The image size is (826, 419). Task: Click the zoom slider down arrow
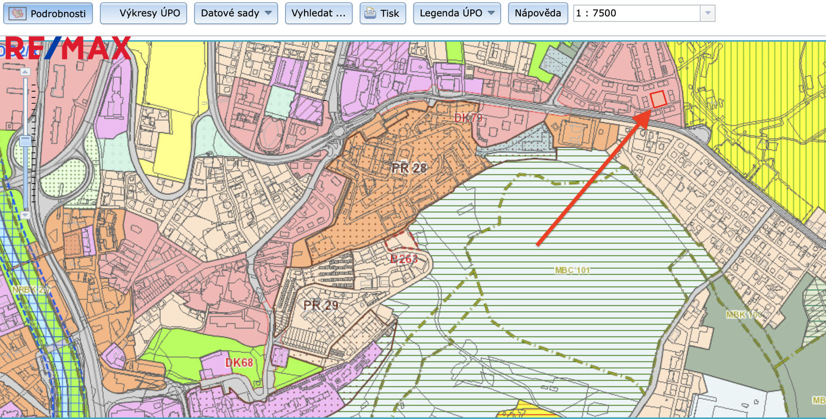point(25,215)
